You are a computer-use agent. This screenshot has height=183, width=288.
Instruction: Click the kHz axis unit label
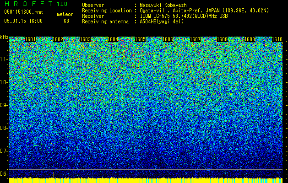click(4, 37)
